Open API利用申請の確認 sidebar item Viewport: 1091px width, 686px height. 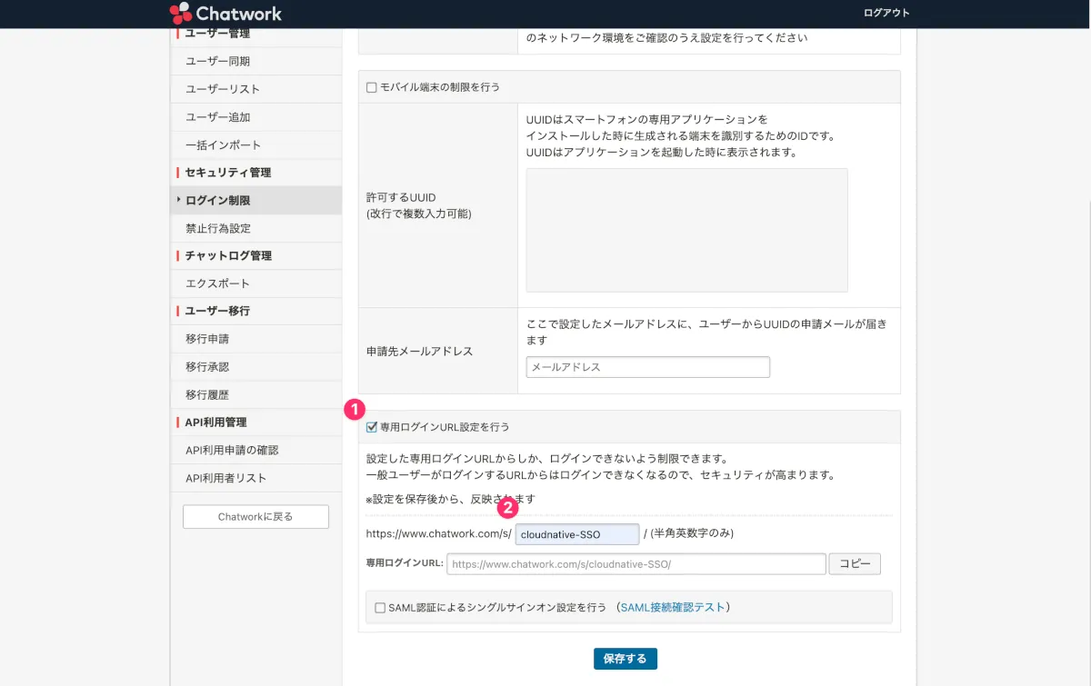click(x=232, y=451)
